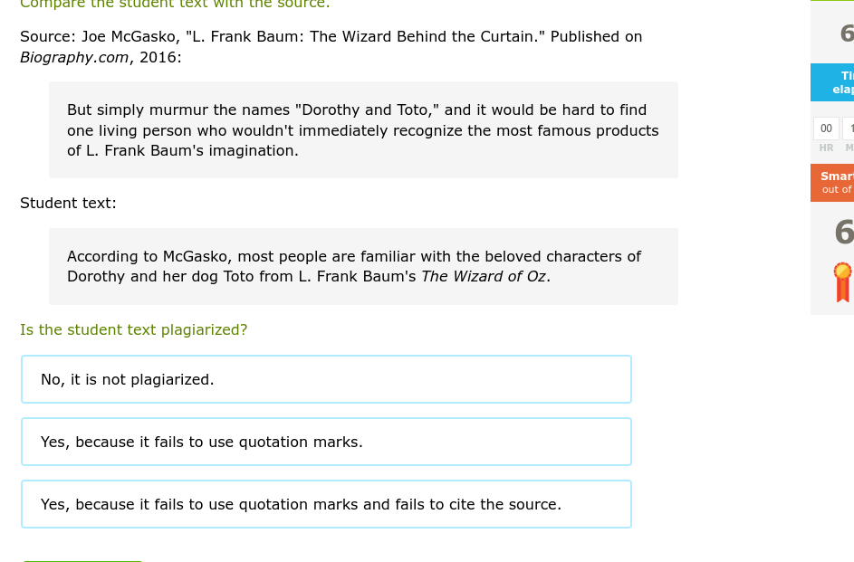Click the 'Is the student text plagiarized?' prompt

coord(133,329)
